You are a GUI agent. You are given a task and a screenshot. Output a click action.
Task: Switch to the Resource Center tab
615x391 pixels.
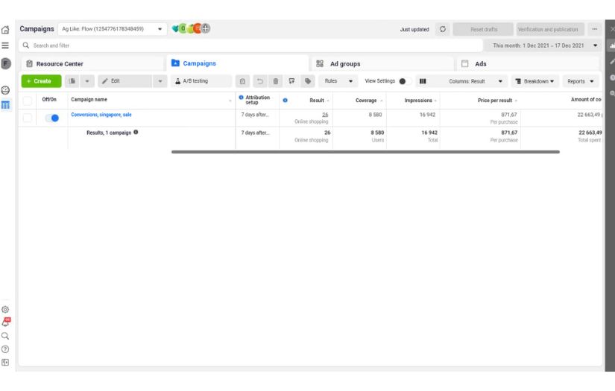click(92, 63)
